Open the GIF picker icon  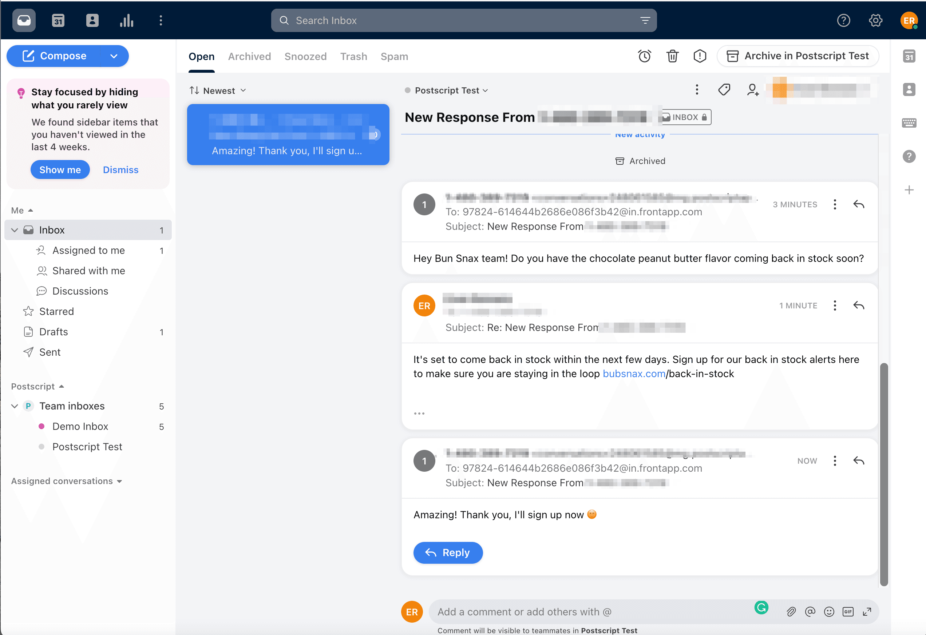[x=848, y=611]
